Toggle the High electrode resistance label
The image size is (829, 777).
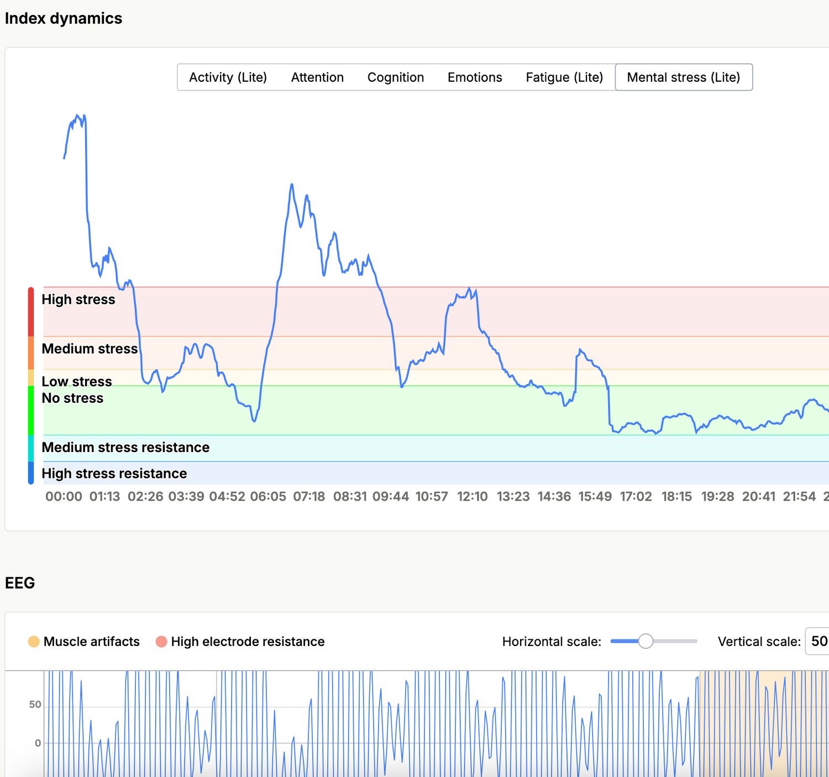[248, 642]
